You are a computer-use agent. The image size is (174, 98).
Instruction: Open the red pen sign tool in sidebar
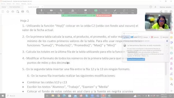tap(172, 58)
